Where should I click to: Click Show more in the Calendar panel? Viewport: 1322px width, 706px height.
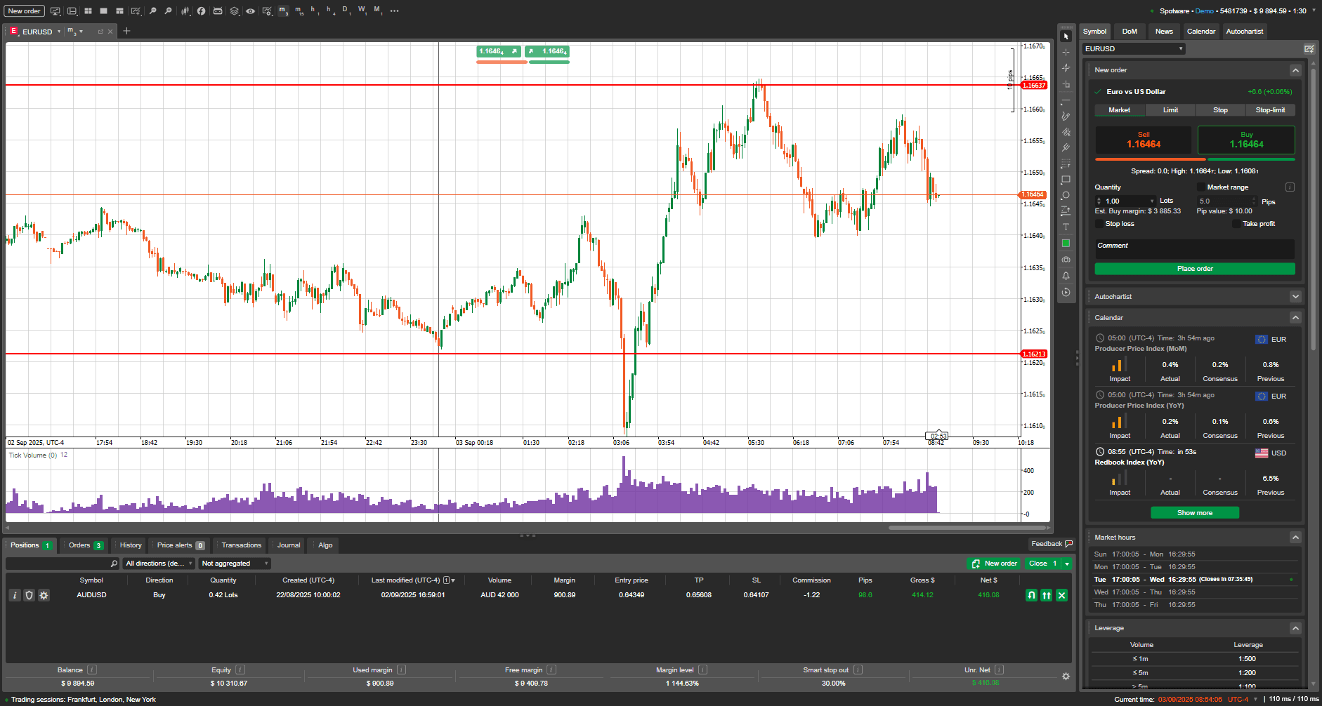pos(1194,512)
